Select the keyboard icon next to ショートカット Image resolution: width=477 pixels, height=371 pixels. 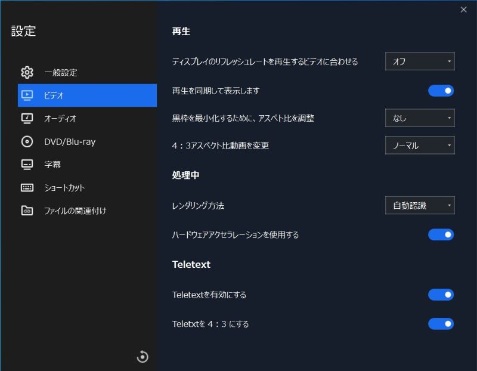(27, 188)
